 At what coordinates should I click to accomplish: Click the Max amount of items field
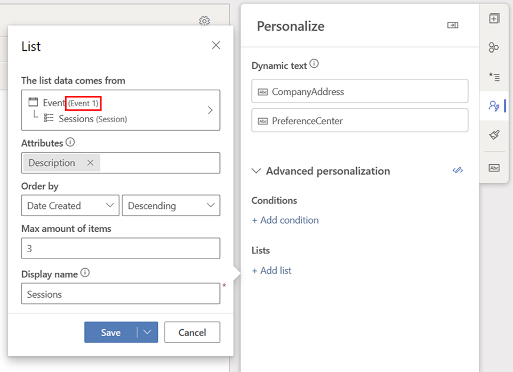click(x=120, y=248)
